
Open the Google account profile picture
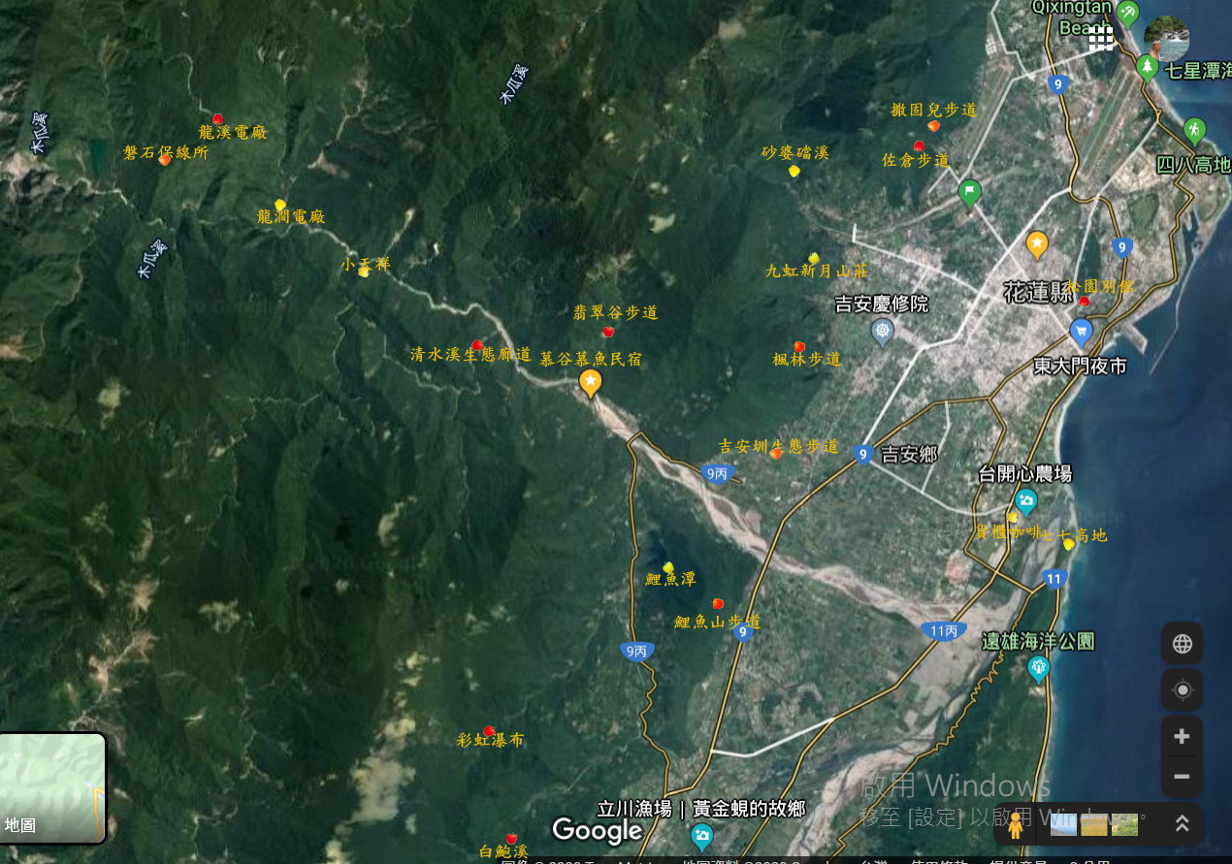pos(1166,39)
